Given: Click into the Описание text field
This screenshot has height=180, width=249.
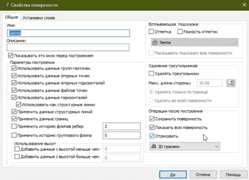Looking at the screenshot, I should tap(68, 47).
